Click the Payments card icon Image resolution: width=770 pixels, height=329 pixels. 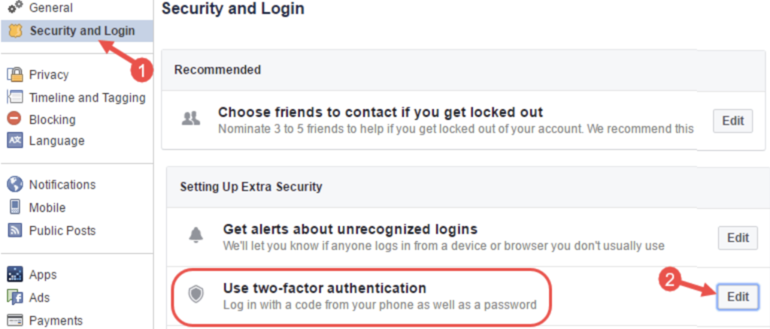click(x=15, y=320)
